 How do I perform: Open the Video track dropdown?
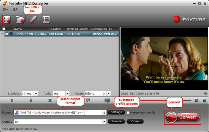pyautogui.click(x=109, y=94)
